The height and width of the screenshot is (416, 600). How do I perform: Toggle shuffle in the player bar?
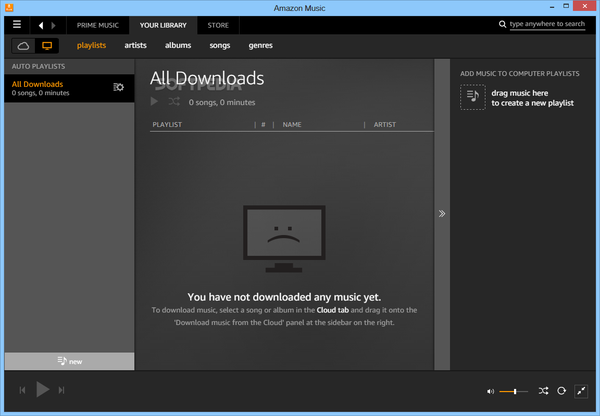pos(543,391)
